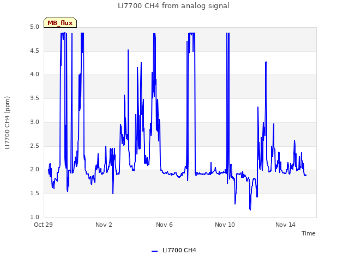Select the 'Oct 29' x-axis tick label
The height and width of the screenshot is (261, 349).
tap(43, 225)
